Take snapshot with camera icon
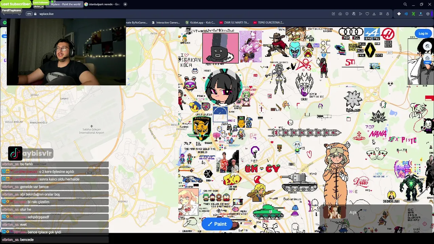The height and width of the screenshot is (244, 434). 340,14
